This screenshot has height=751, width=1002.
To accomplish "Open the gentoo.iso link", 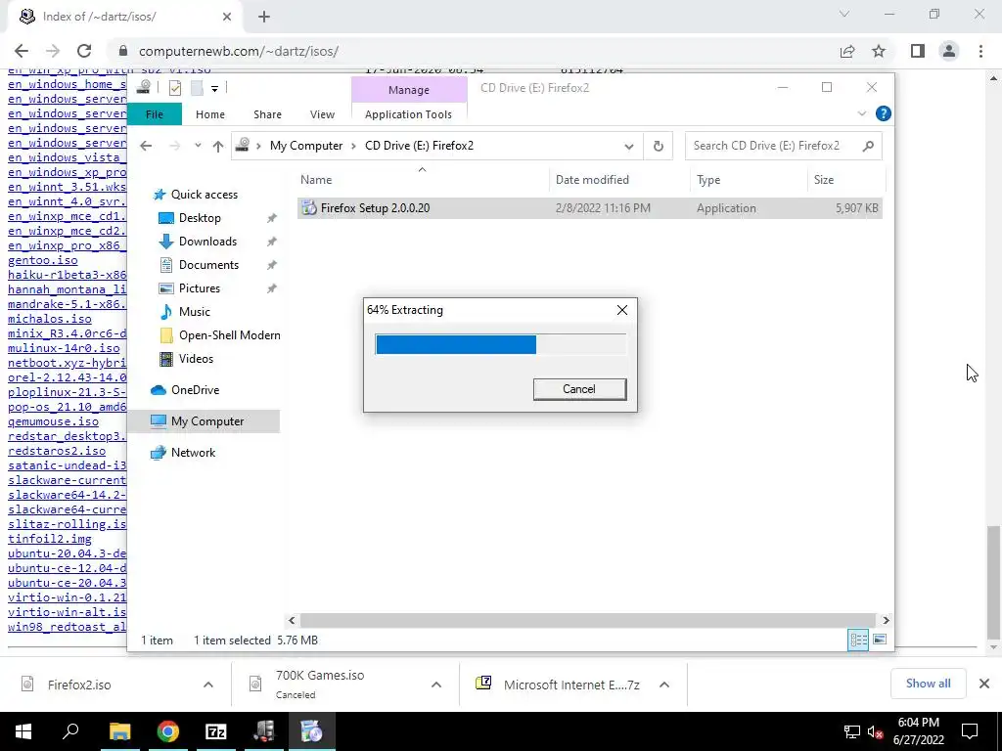I will tap(43, 260).
